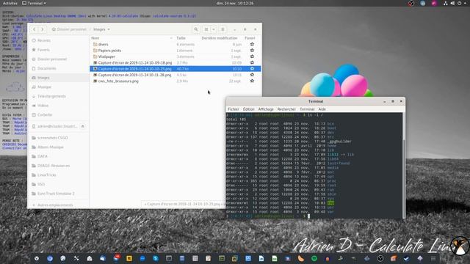
Task: Star the 10-09-18 screenshot file
Action: coord(252,62)
